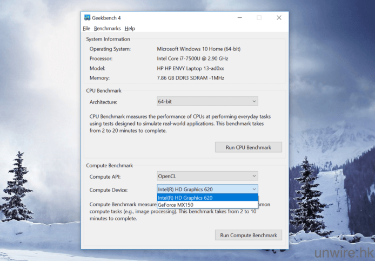Image resolution: width=375 pixels, height=261 pixels.
Task: Maximize the Geekbench 4 window
Action: (259, 17)
